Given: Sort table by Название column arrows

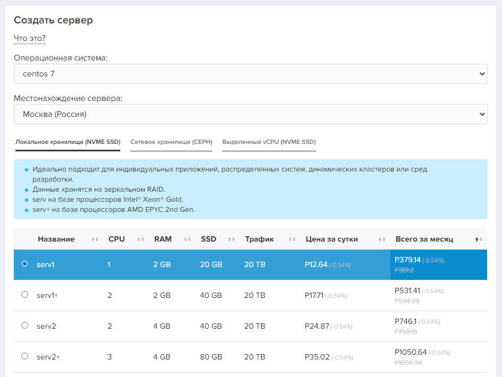Looking at the screenshot, I should [95, 239].
